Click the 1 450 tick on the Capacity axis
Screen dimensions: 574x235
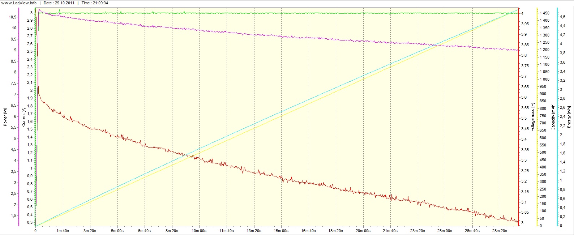pyautogui.click(x=544, y=13)
